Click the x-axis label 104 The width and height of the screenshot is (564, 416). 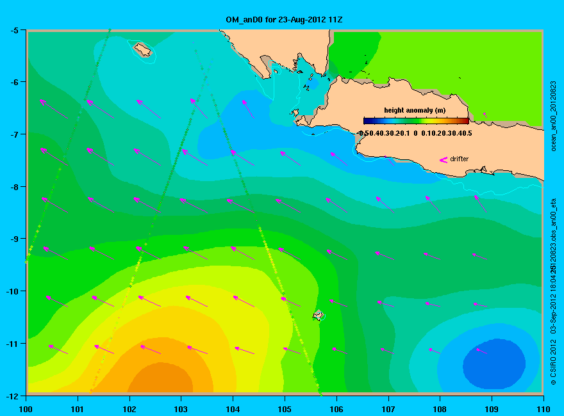tap(233, 409)
